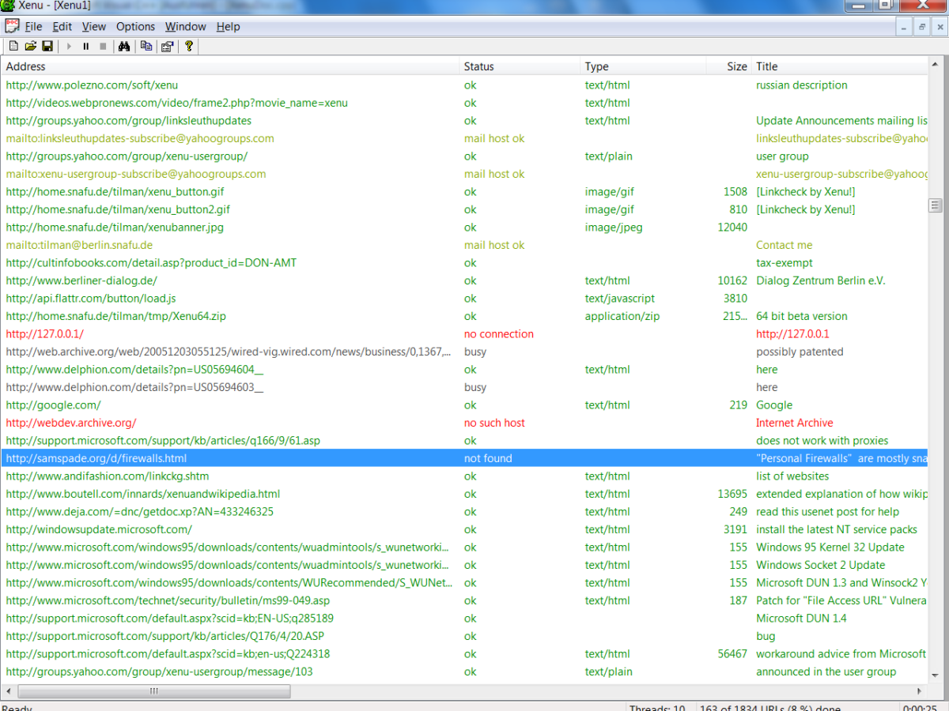
Task: Click the vertical scrollbar thumb
Action: [936, 205]
